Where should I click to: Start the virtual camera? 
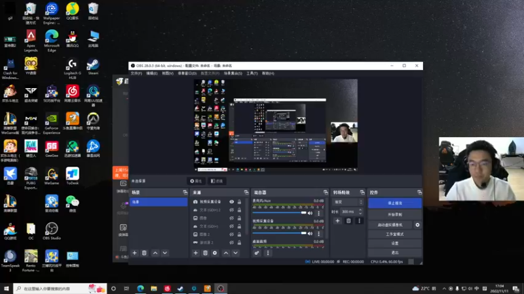pyautogui.click(x=390, y=225)
